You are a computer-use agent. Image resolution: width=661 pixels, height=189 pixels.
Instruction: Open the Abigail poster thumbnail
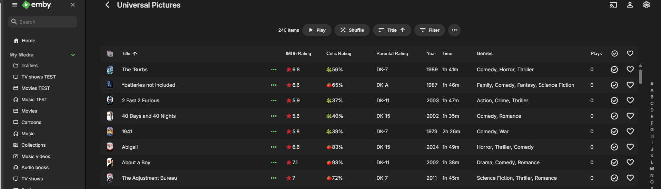pyautogui.click(x=110, y=147)
